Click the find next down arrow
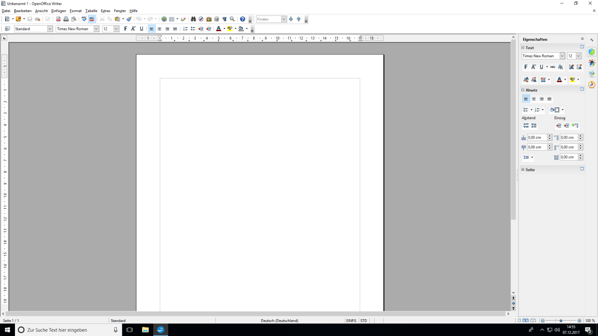The width and height of the screenshot is (598, 336). click(291, 19)
